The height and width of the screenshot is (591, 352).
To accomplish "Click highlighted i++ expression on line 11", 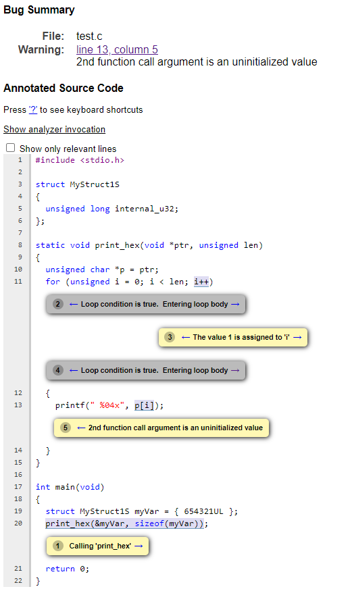I will tap(201, 282).
